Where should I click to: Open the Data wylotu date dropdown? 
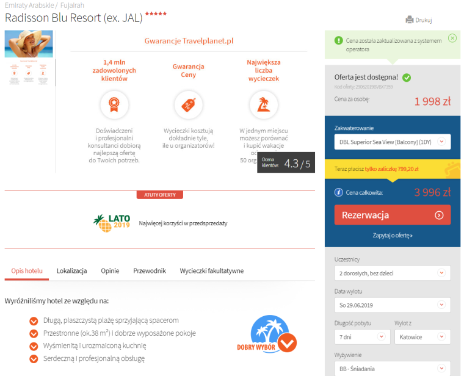(x=393, y=305)
